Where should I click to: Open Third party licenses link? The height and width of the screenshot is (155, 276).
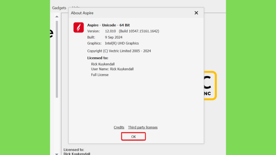coord(143,127)
